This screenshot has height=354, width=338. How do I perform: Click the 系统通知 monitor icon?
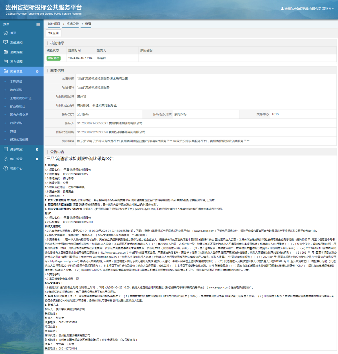coord(6,42)
